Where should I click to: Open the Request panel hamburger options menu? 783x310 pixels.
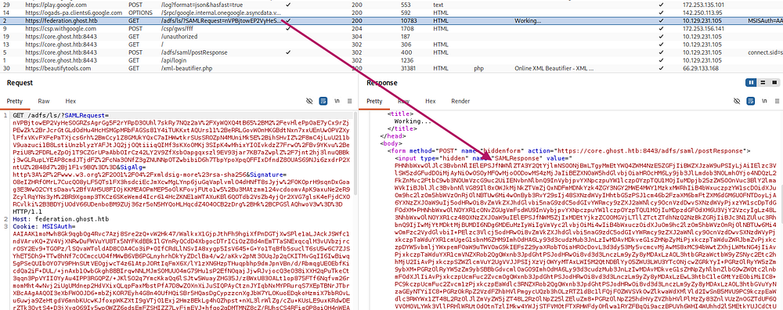(x=350, y=101)
